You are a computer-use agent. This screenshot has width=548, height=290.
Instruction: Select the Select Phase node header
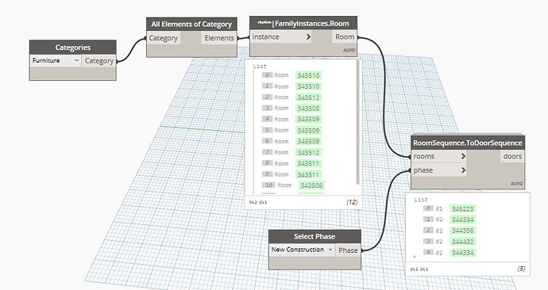(315, 237)
